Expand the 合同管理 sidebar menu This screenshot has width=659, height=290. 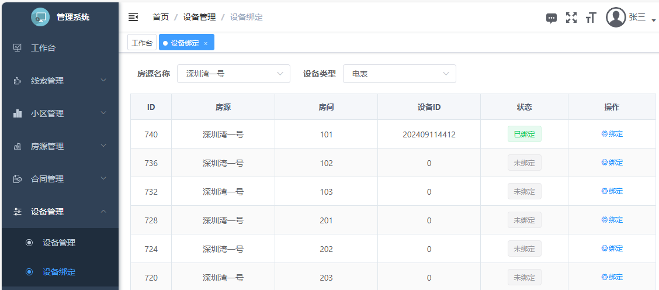click(x=59, y=179)
